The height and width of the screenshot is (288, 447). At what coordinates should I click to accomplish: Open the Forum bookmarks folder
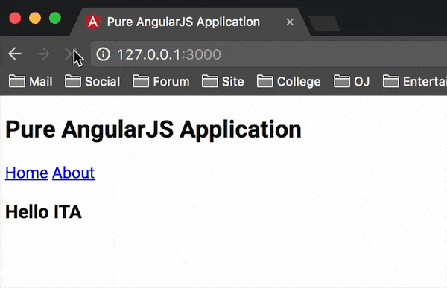pos(161,81)
